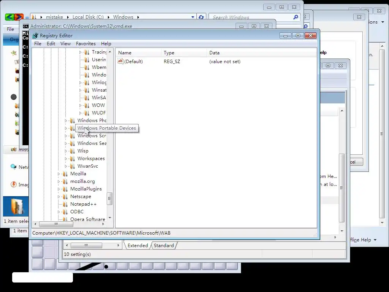
Task: Click the cmd.exe title bar icon
Action: [x=26, y=26]
